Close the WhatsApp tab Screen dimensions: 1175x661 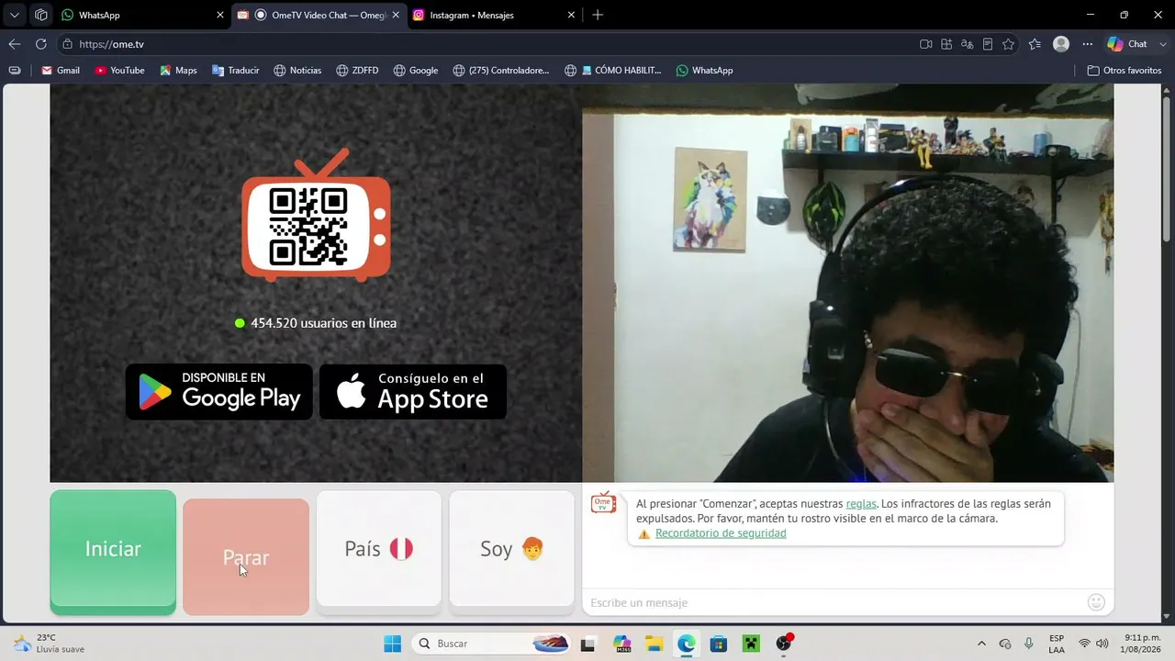point(220,15)
